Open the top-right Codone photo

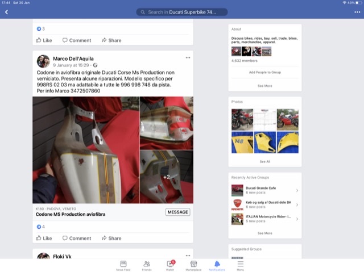pyautogui.click(x=167, y=123)
